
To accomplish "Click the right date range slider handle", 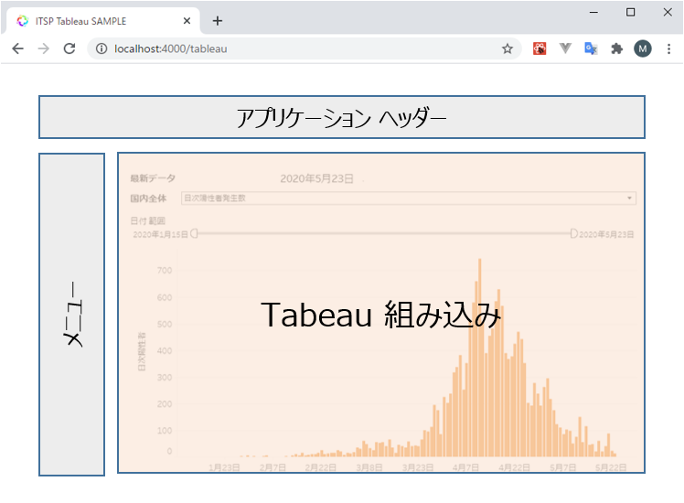I will point(573,233).
